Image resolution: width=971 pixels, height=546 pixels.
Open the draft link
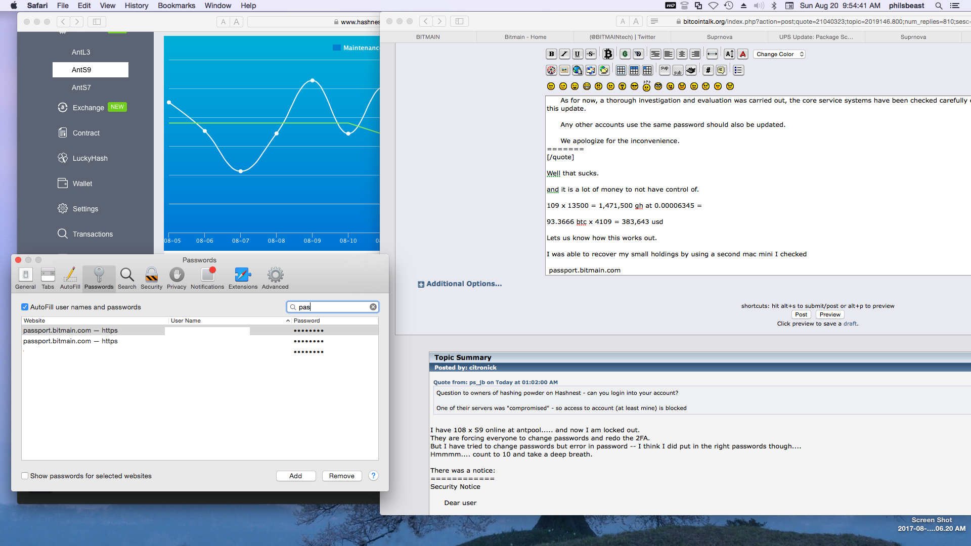pyautogui.click(x=850, y=324)
